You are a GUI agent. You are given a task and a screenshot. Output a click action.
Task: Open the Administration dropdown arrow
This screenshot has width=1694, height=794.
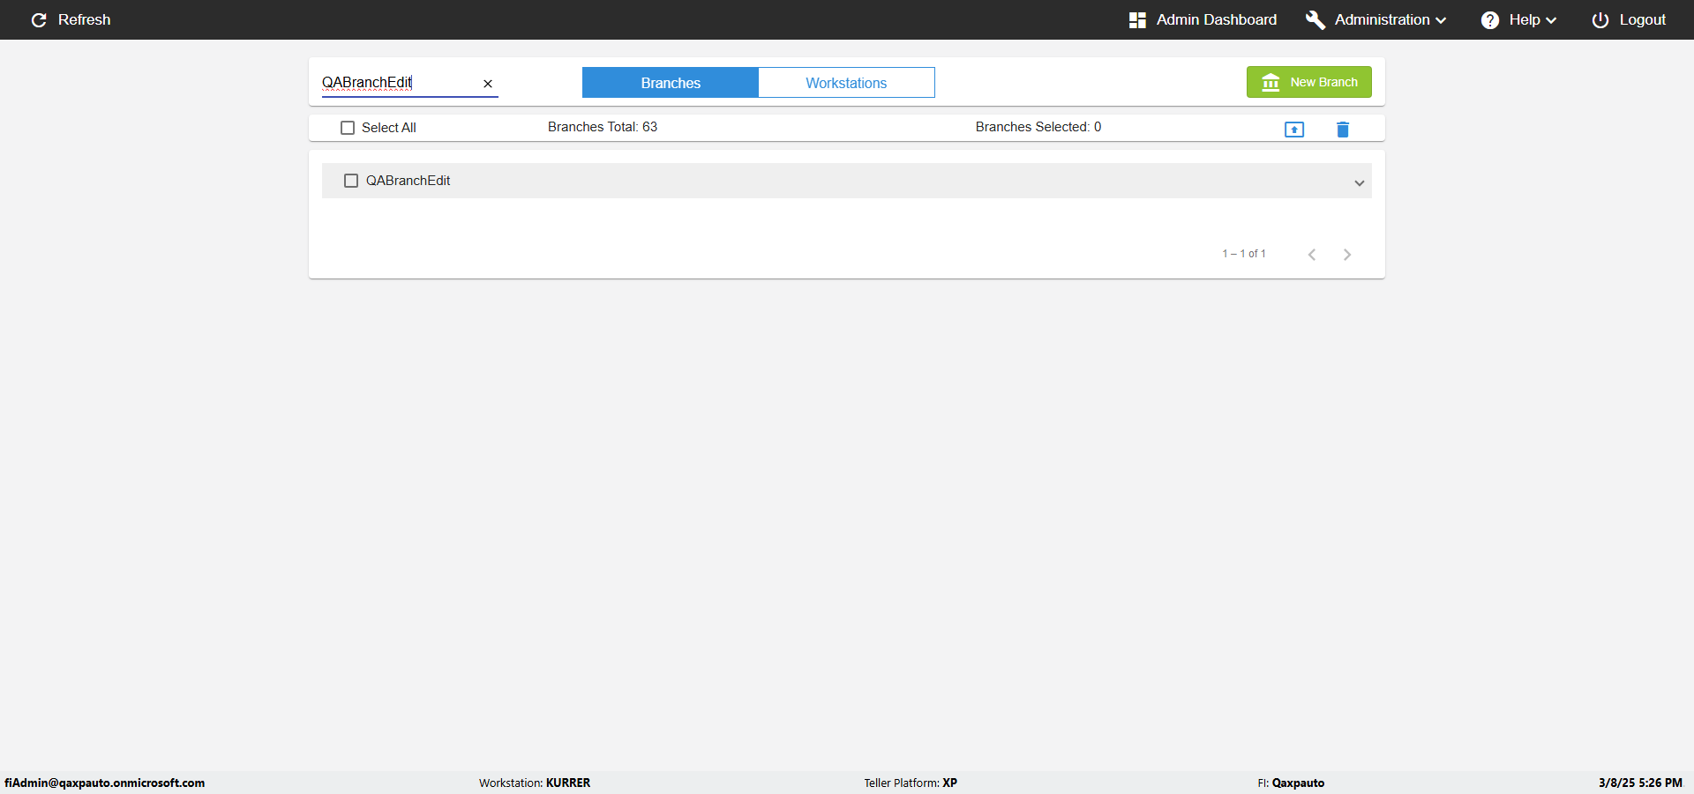(1441, 20)
